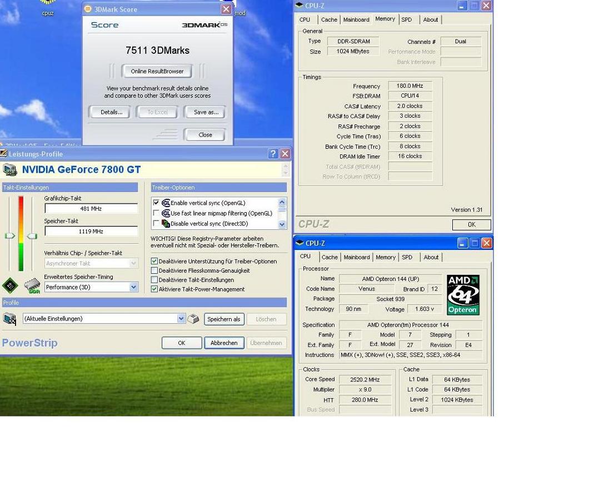Image resolution: width=609 pixels, height=487 pixels.
Task: Open the Asynchroner Takt ratio dropdown
Action: tap(133, 263)
